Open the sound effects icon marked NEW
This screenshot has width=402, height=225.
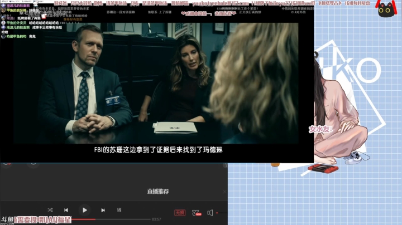[197, 213]
